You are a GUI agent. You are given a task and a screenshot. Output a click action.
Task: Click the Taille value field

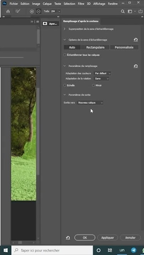(53, 11)
